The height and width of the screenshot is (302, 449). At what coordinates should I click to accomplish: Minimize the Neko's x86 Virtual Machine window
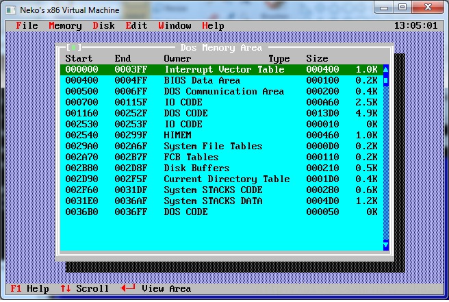click(x=384, y=7)
